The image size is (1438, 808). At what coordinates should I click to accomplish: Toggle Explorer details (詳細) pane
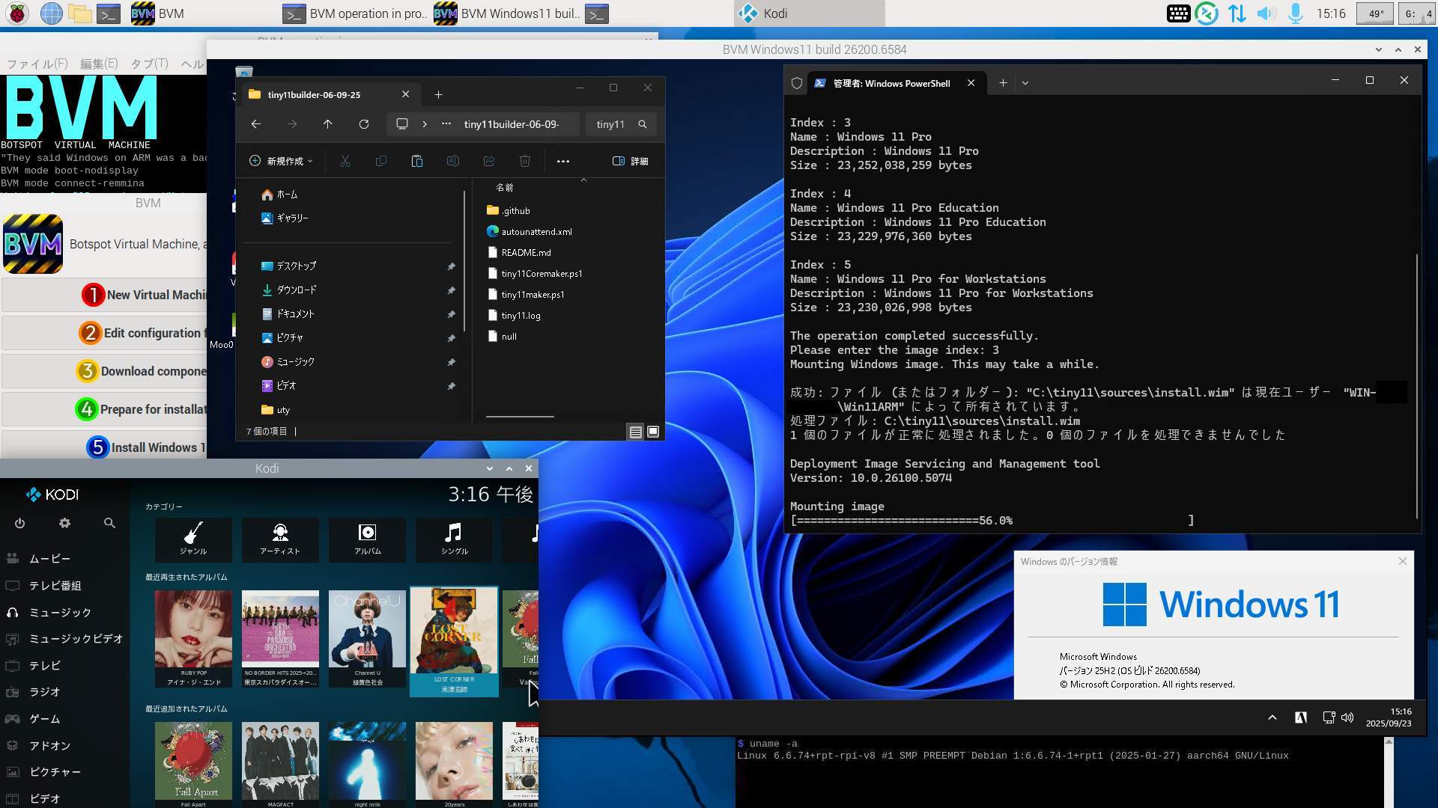(630, 161)
